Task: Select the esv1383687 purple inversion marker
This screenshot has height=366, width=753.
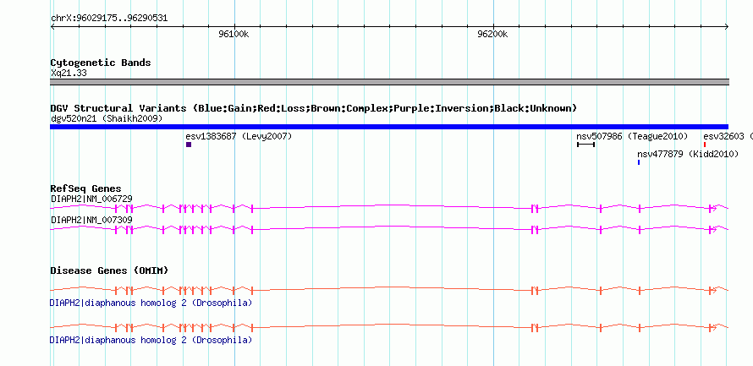Action: click(x=189, y=145)
